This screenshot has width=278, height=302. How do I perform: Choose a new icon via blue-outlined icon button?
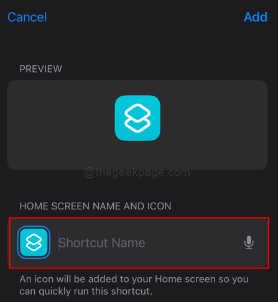[34, 242]
